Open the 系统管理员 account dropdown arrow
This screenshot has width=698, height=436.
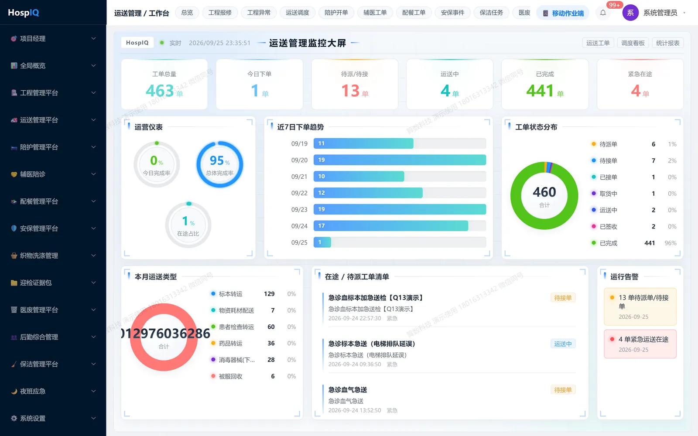coord(684,13)
